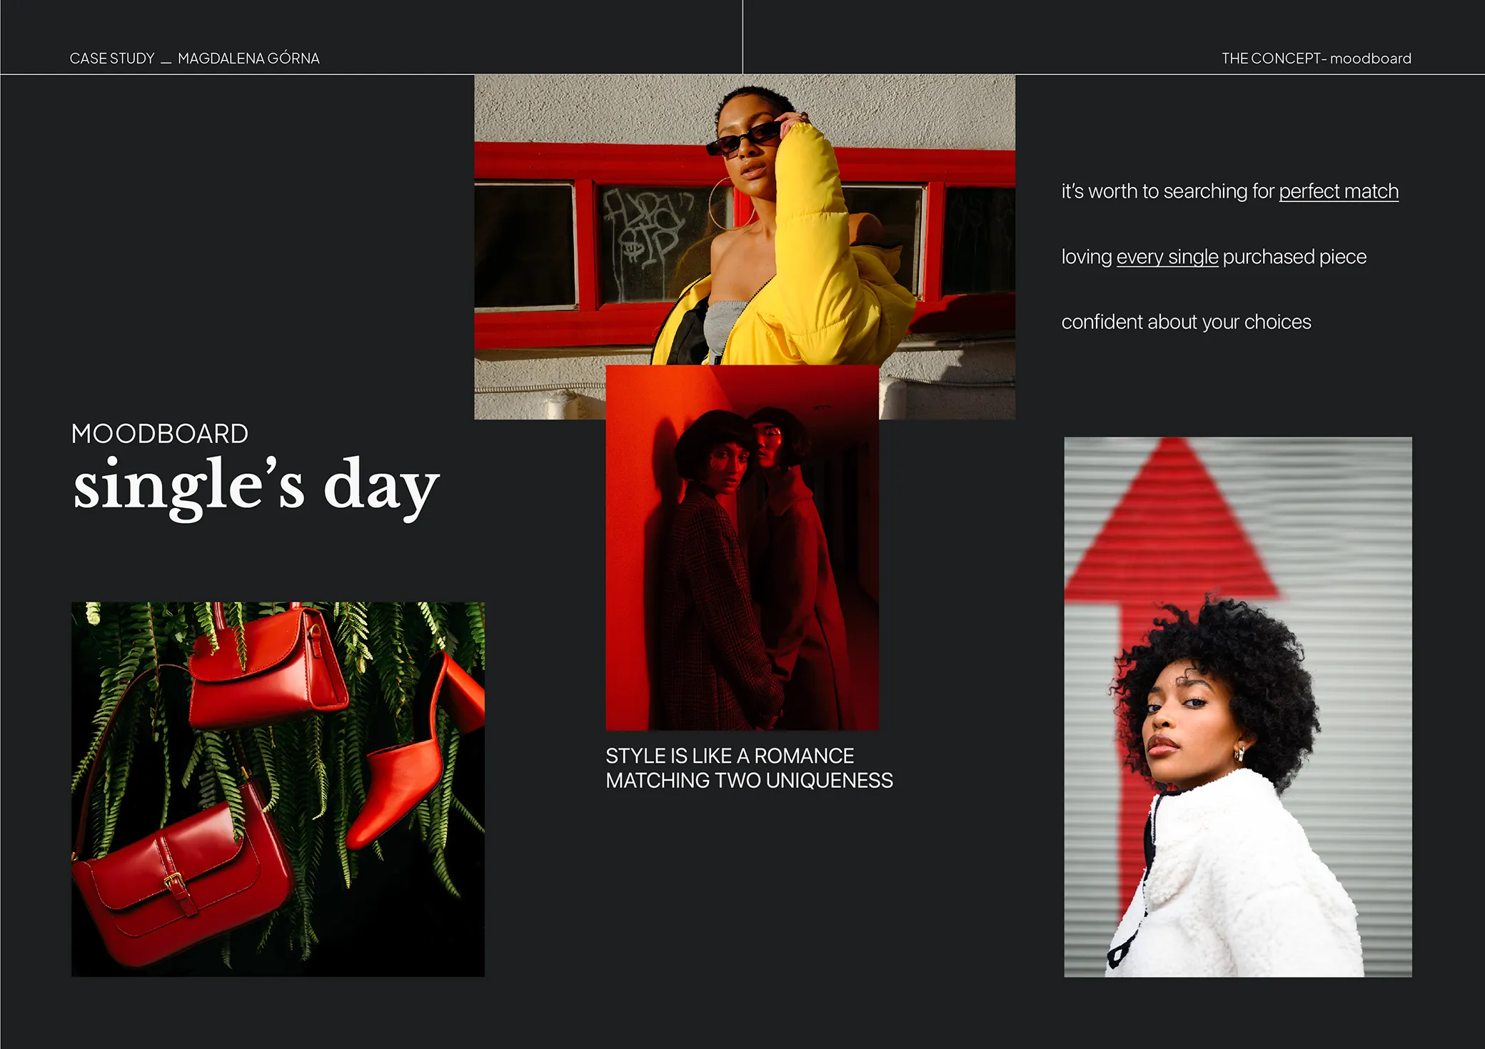Click 'THE CONCEPT- moodboard' header label
Viewport: 1485px width, 1049px height.
[1316, 59]
